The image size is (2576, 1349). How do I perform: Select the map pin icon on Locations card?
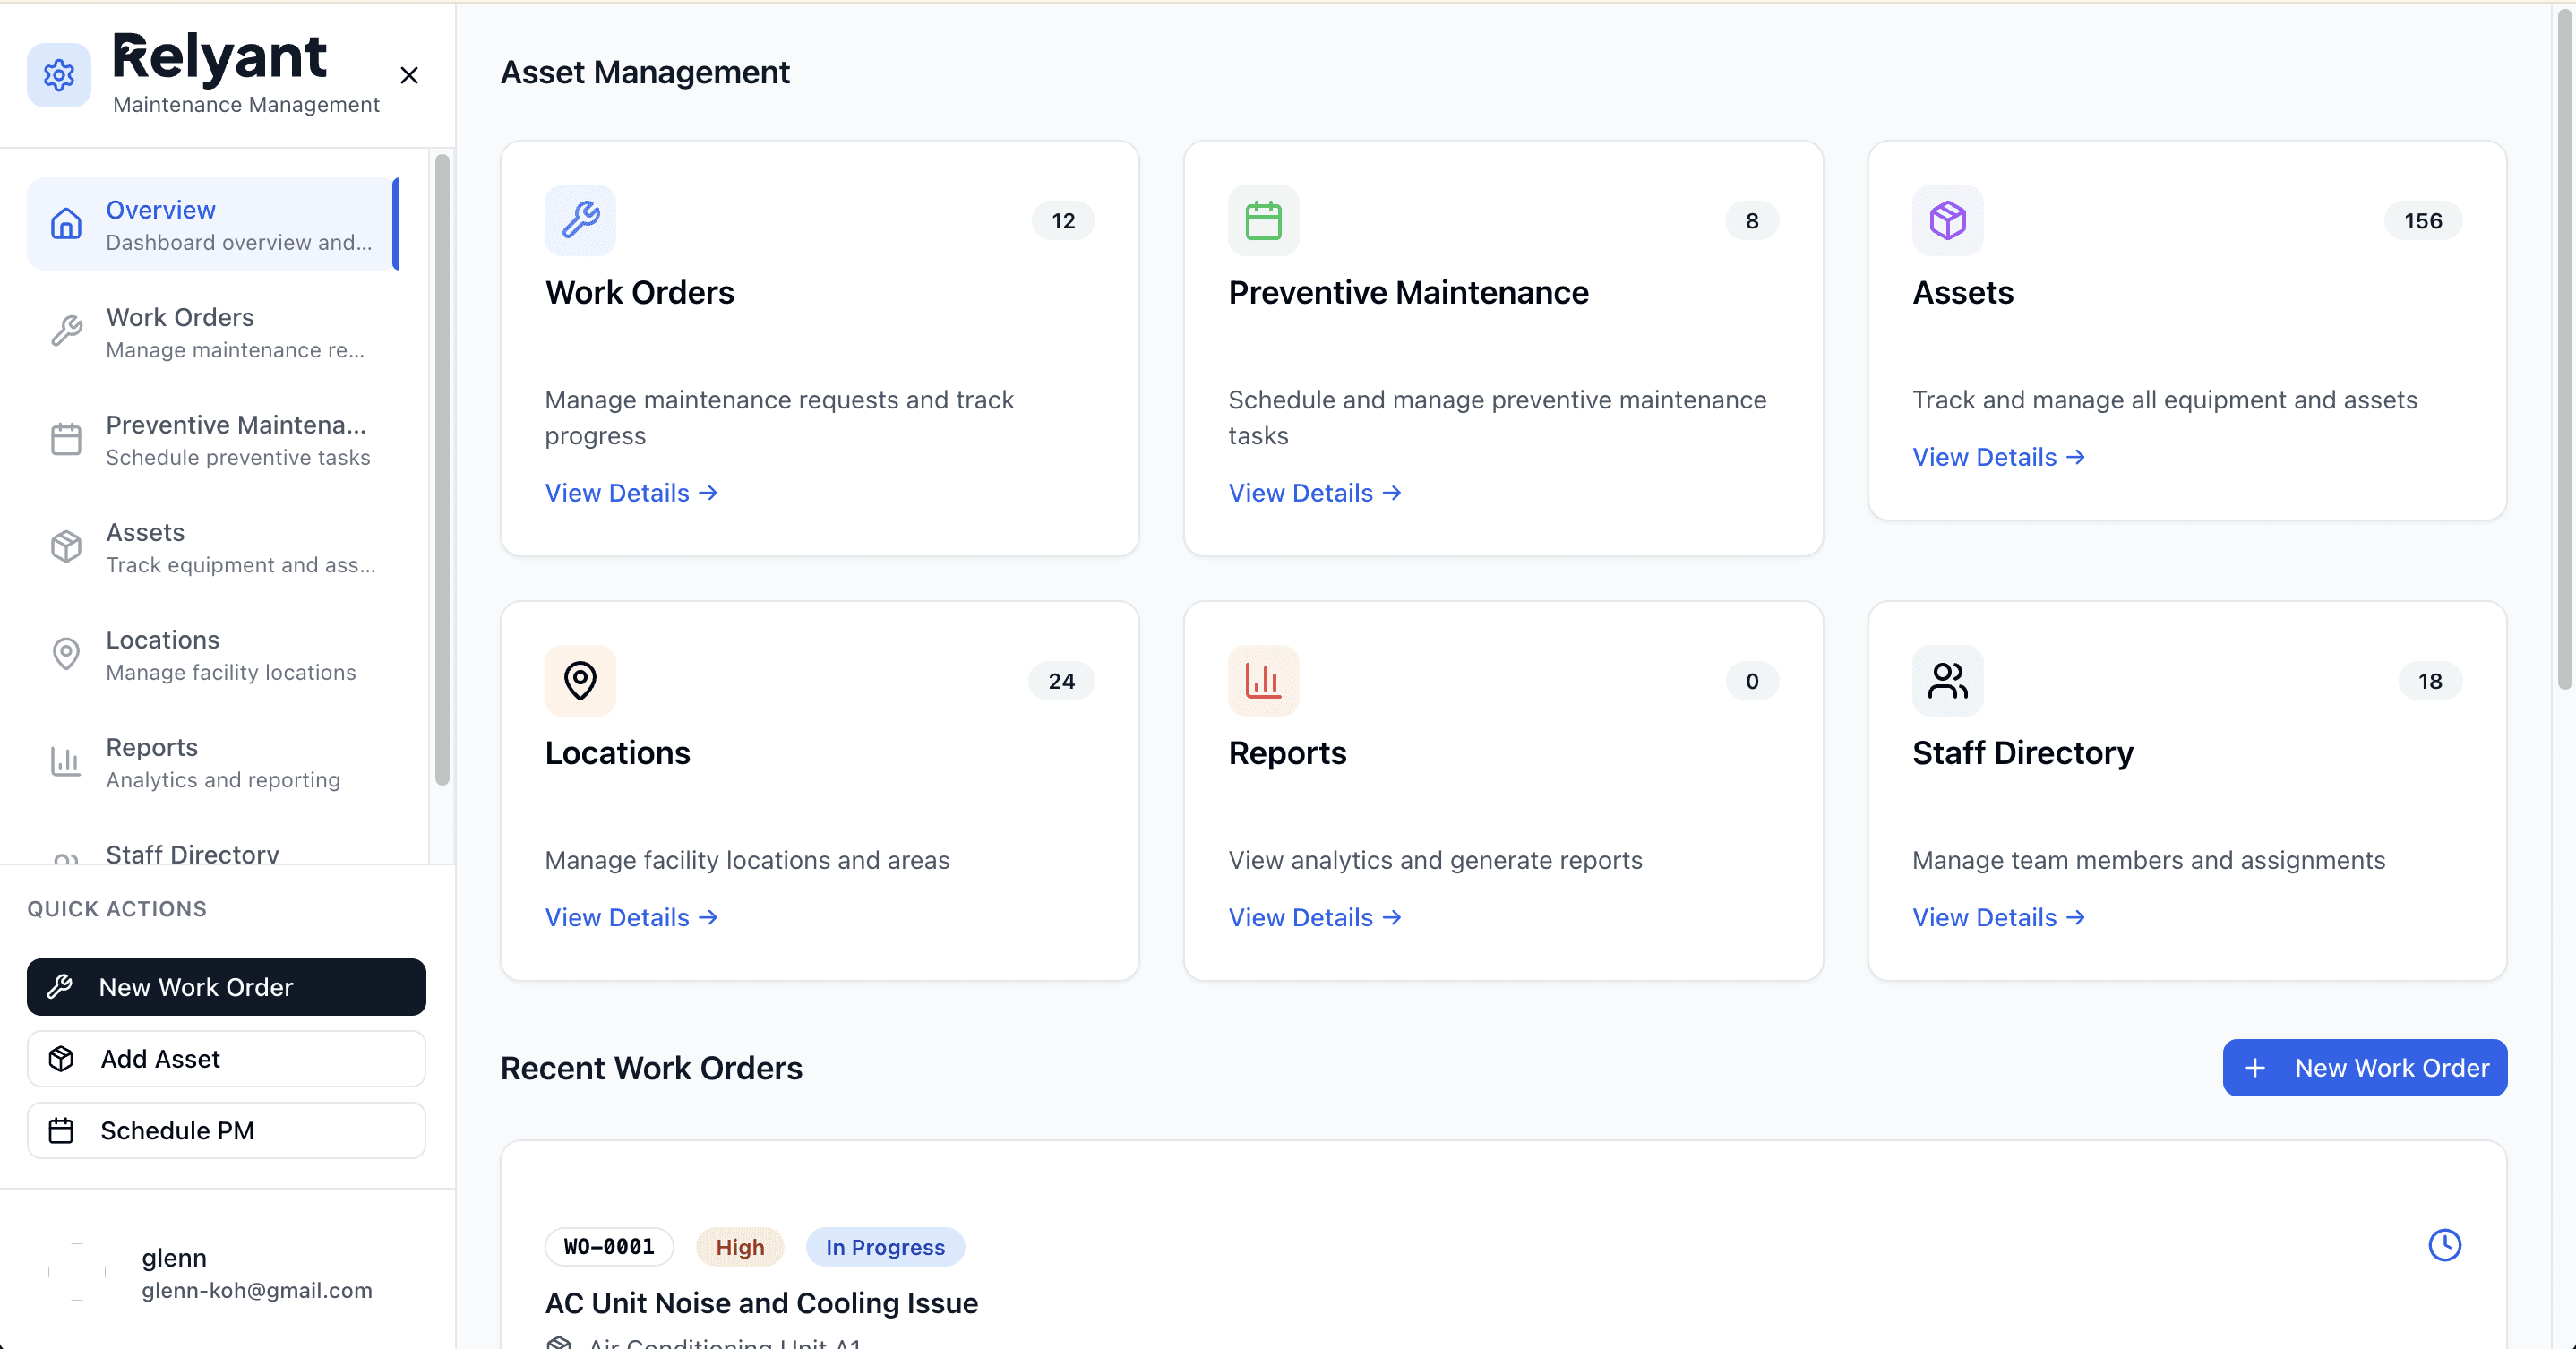[580, 680]
